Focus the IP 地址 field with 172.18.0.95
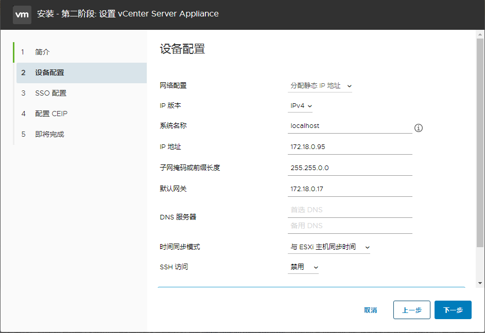 (350, 147)
